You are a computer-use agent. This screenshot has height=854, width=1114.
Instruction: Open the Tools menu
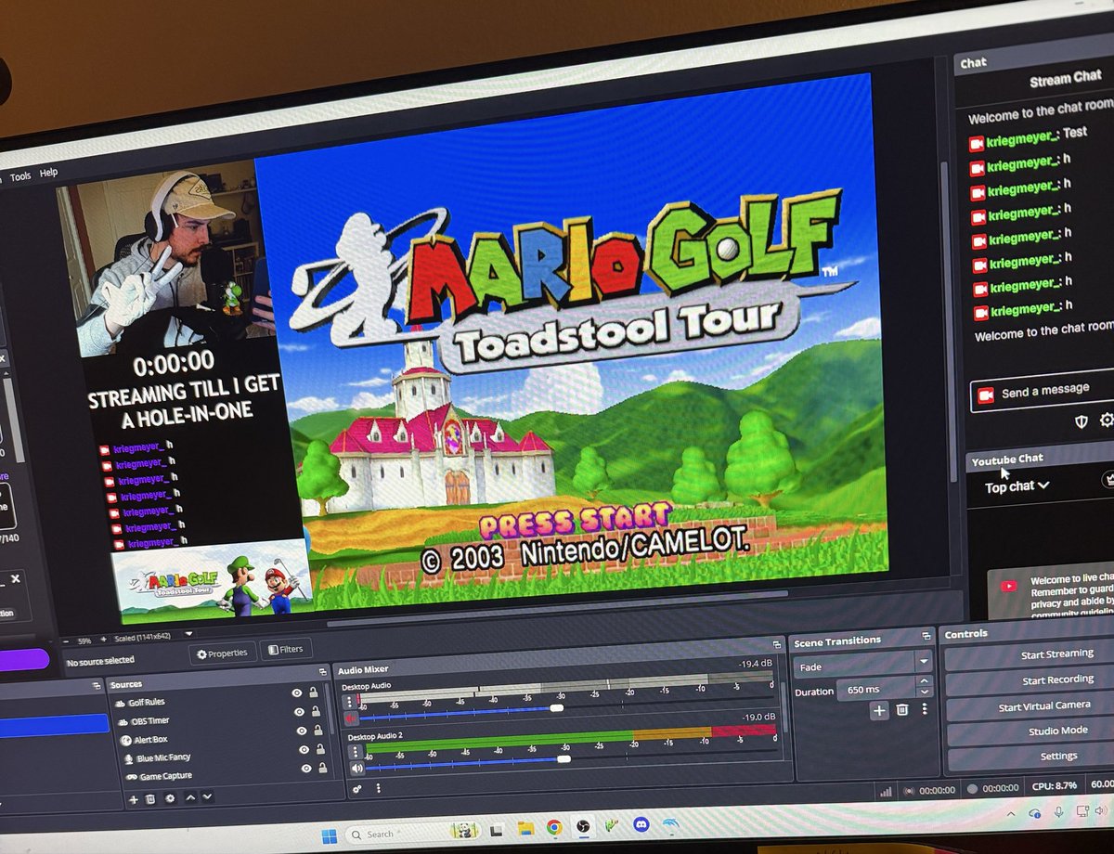tap(20, 175)
